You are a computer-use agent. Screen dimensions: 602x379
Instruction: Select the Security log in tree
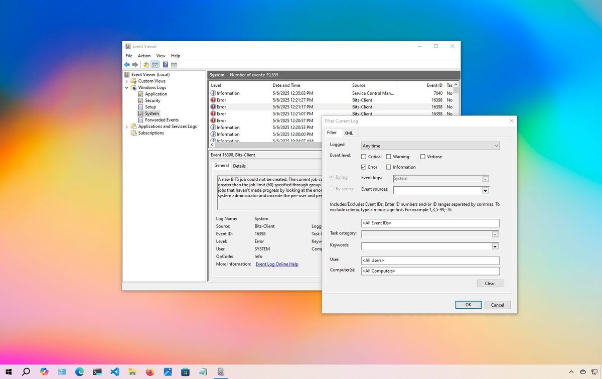tap(153, 100)
